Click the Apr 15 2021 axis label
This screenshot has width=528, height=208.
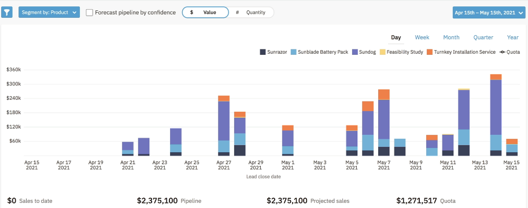pyautogui.click(x=32, y=165)
